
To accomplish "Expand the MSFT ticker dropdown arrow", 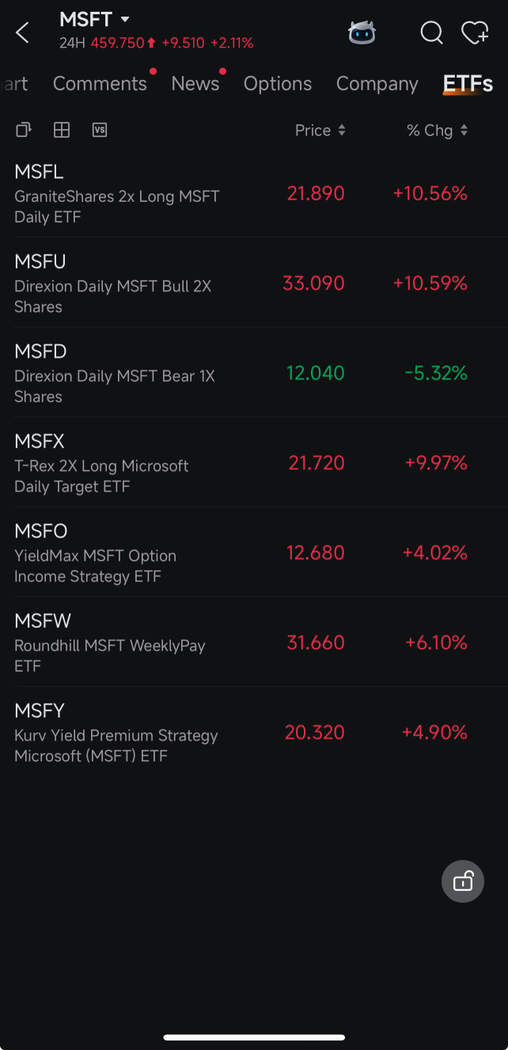I will pyautogui.click(x=125, y=20).
